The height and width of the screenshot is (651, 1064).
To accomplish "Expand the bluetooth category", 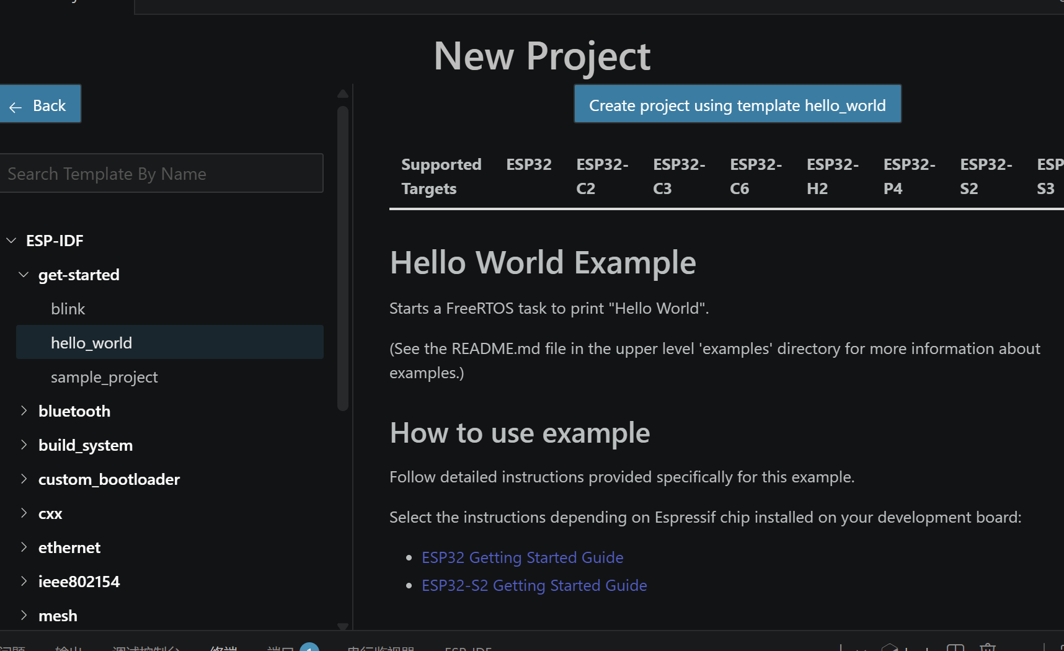I will (x=24, y=411).
